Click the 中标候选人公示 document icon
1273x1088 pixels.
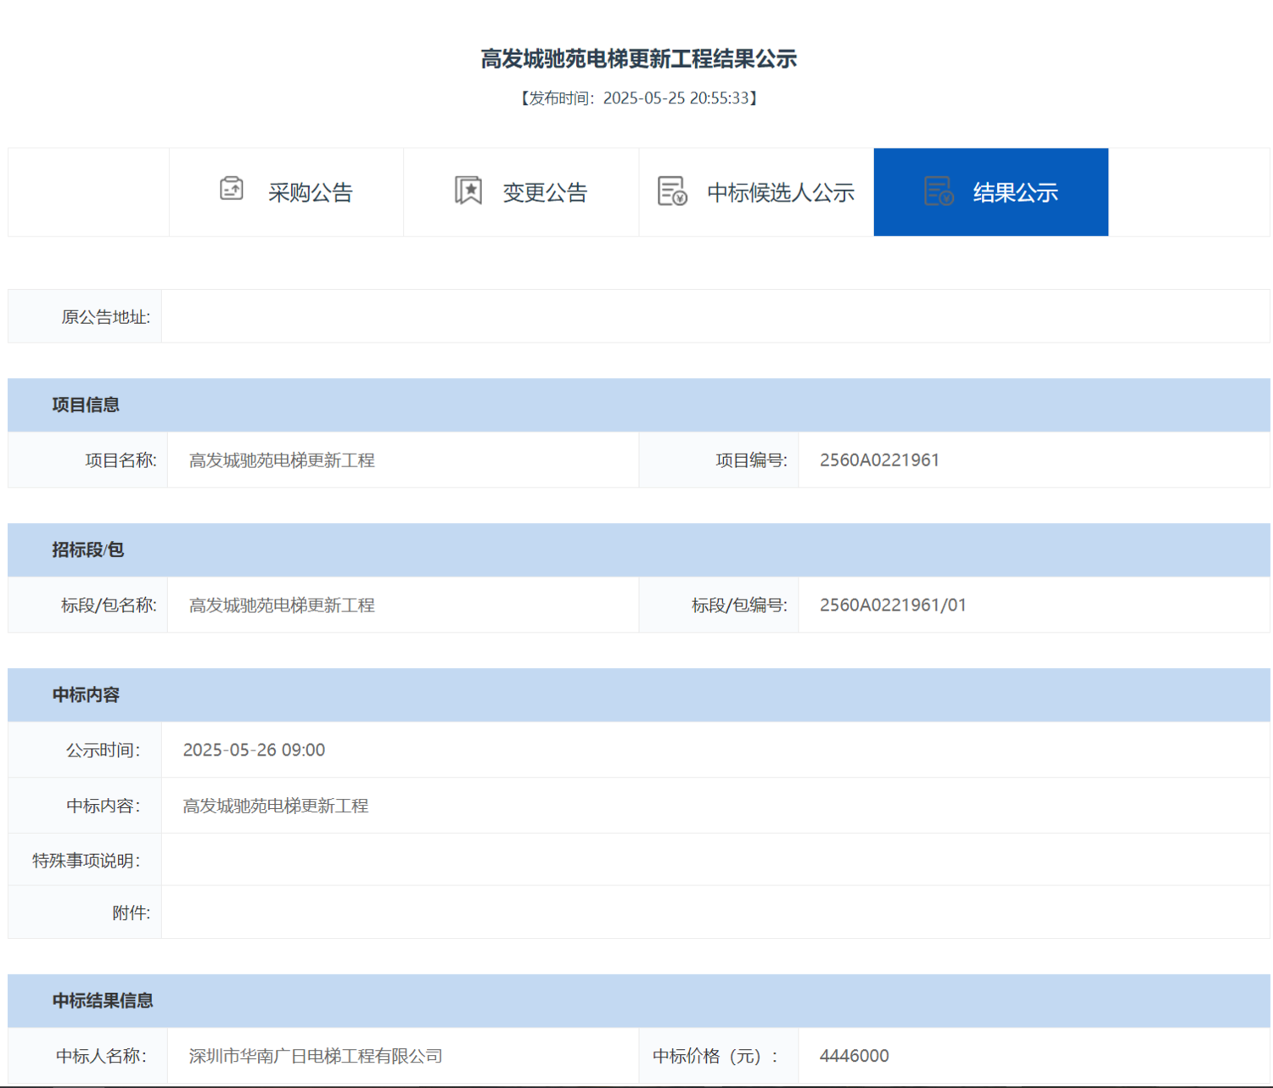[672, 191]
